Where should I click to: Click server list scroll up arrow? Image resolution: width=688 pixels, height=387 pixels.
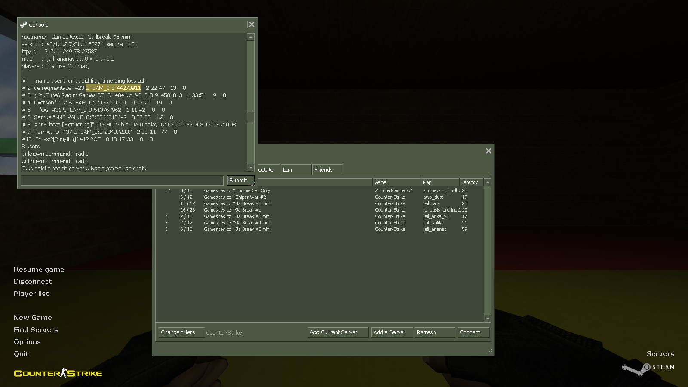[x=488, y=182]
